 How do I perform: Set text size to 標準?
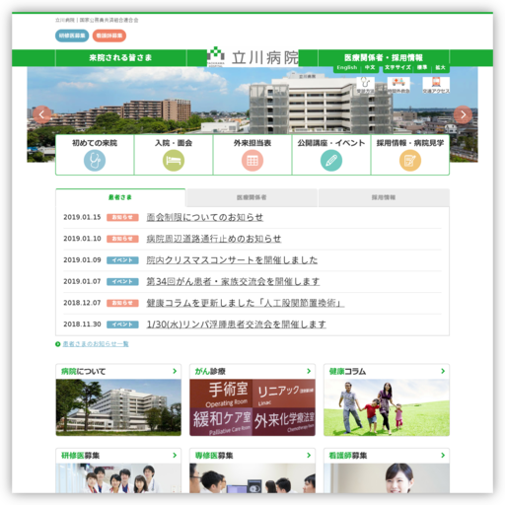click(422, 67)
